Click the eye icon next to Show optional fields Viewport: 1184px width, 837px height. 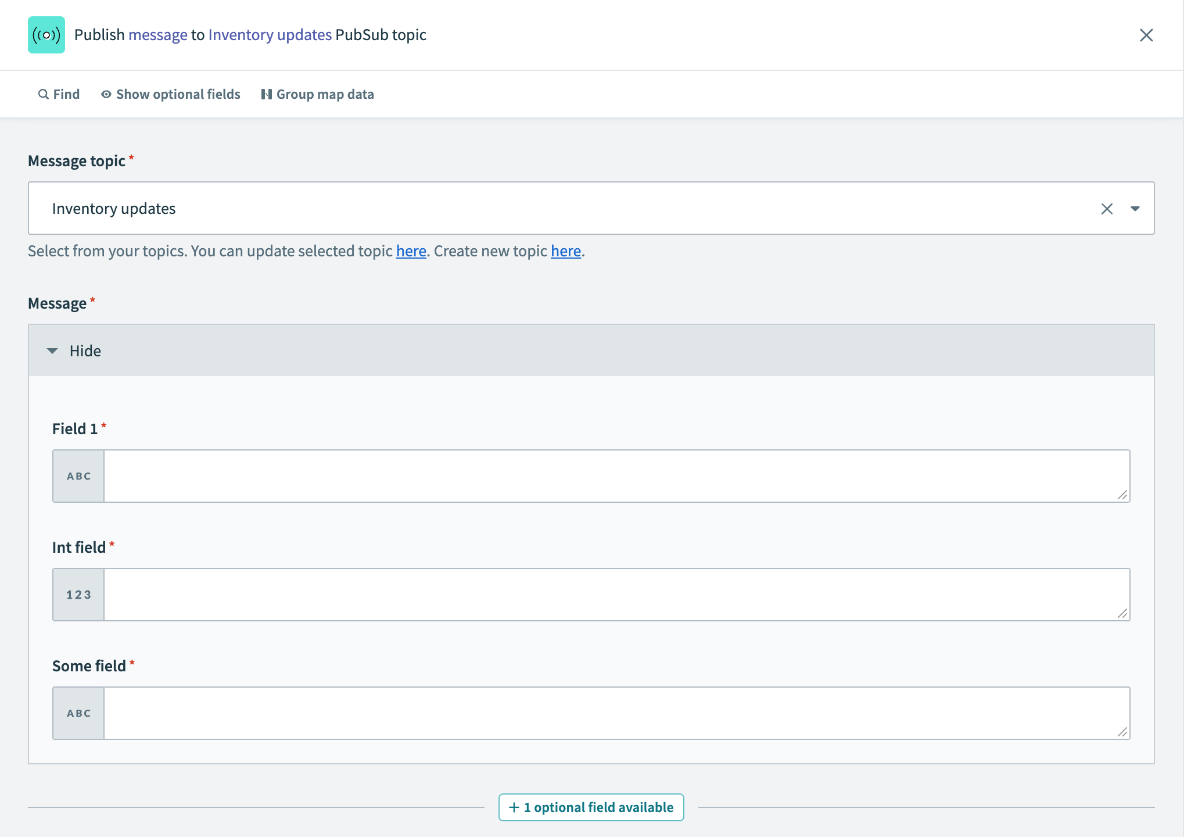[x=106, y=94]
